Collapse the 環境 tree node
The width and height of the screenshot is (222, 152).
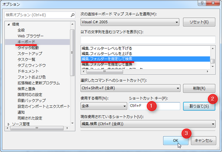(8, 24)
